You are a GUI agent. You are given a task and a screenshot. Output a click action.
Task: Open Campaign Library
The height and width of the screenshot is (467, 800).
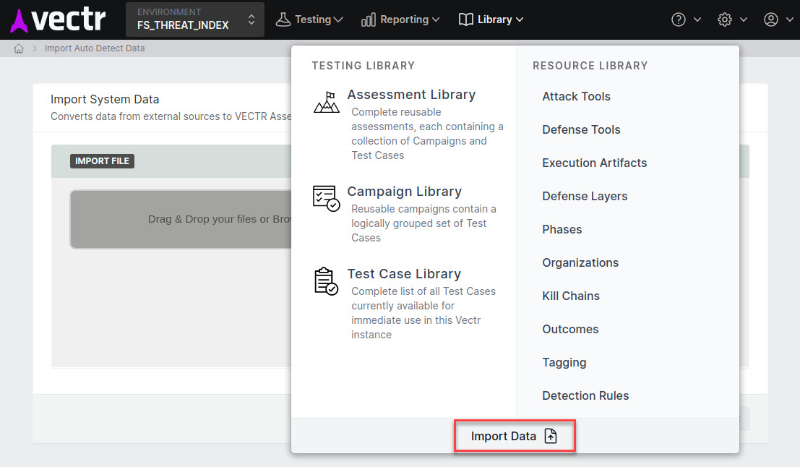pos(404,192)
